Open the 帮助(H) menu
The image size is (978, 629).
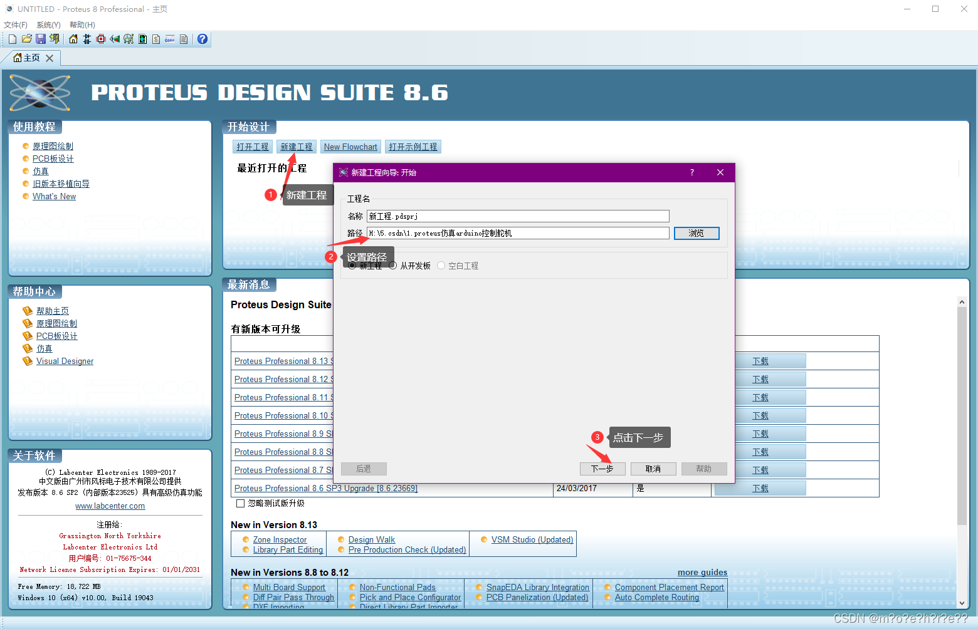click(82, 25)
